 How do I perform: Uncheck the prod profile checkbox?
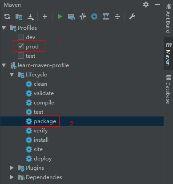(21, 46)
